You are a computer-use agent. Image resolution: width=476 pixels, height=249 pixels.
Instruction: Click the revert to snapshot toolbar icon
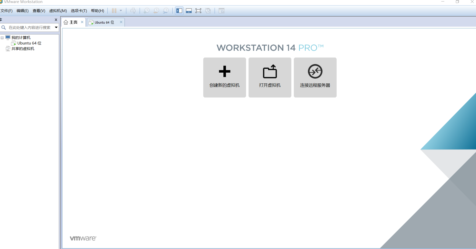pyautogui.click(x=156, y=11)
